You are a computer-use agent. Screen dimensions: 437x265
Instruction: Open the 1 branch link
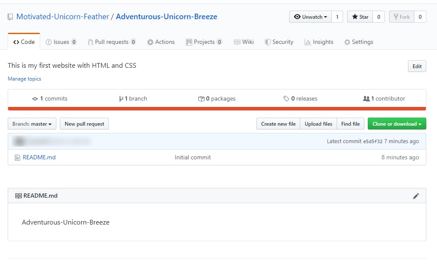point(133,98)
